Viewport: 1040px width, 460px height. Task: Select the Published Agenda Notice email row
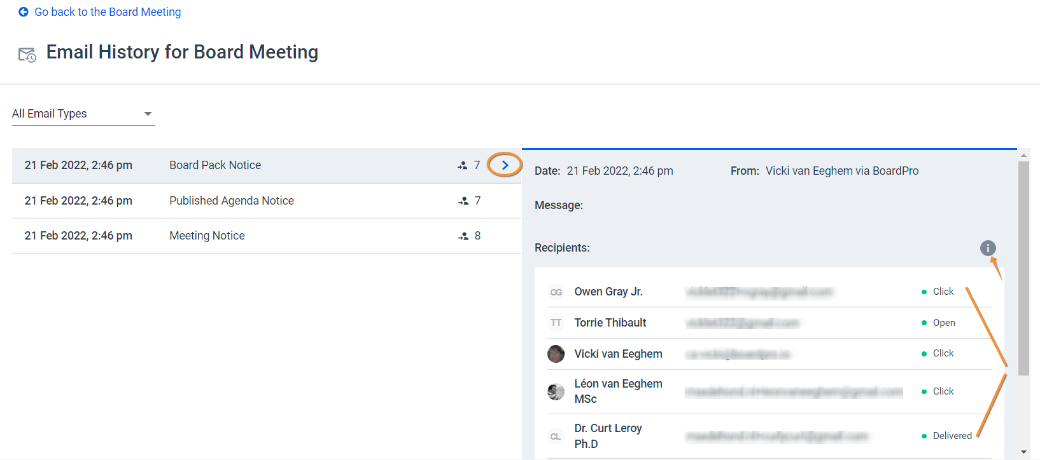266,201
